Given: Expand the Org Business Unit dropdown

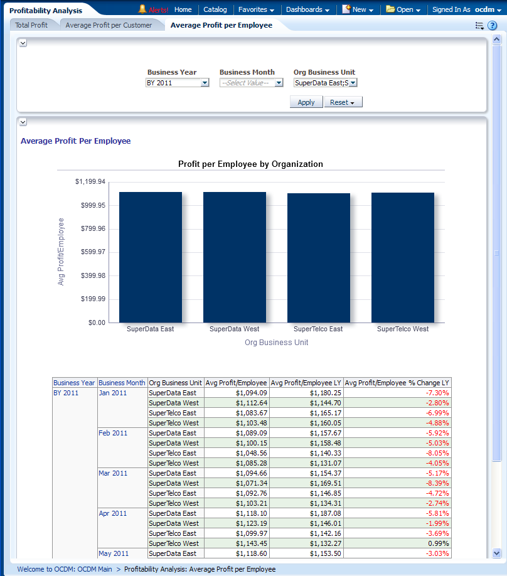Looking at the screenshot, I should 353,83.
